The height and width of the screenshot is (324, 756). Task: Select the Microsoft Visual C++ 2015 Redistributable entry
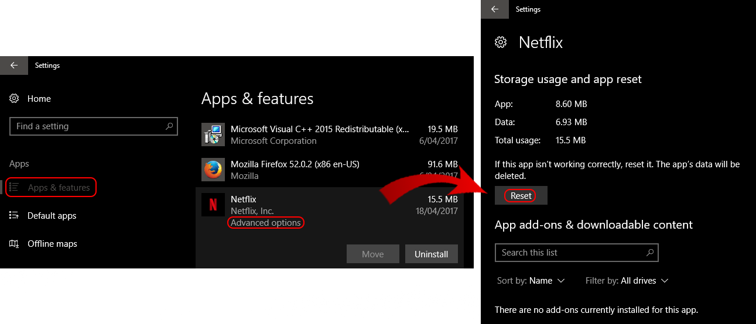(330, 135)
